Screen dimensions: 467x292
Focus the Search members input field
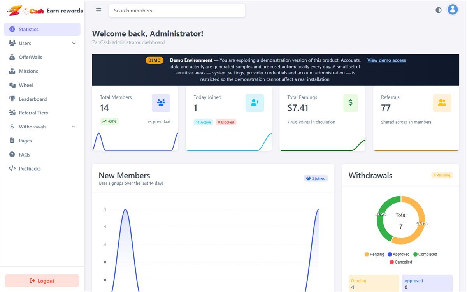coord(177,11)
